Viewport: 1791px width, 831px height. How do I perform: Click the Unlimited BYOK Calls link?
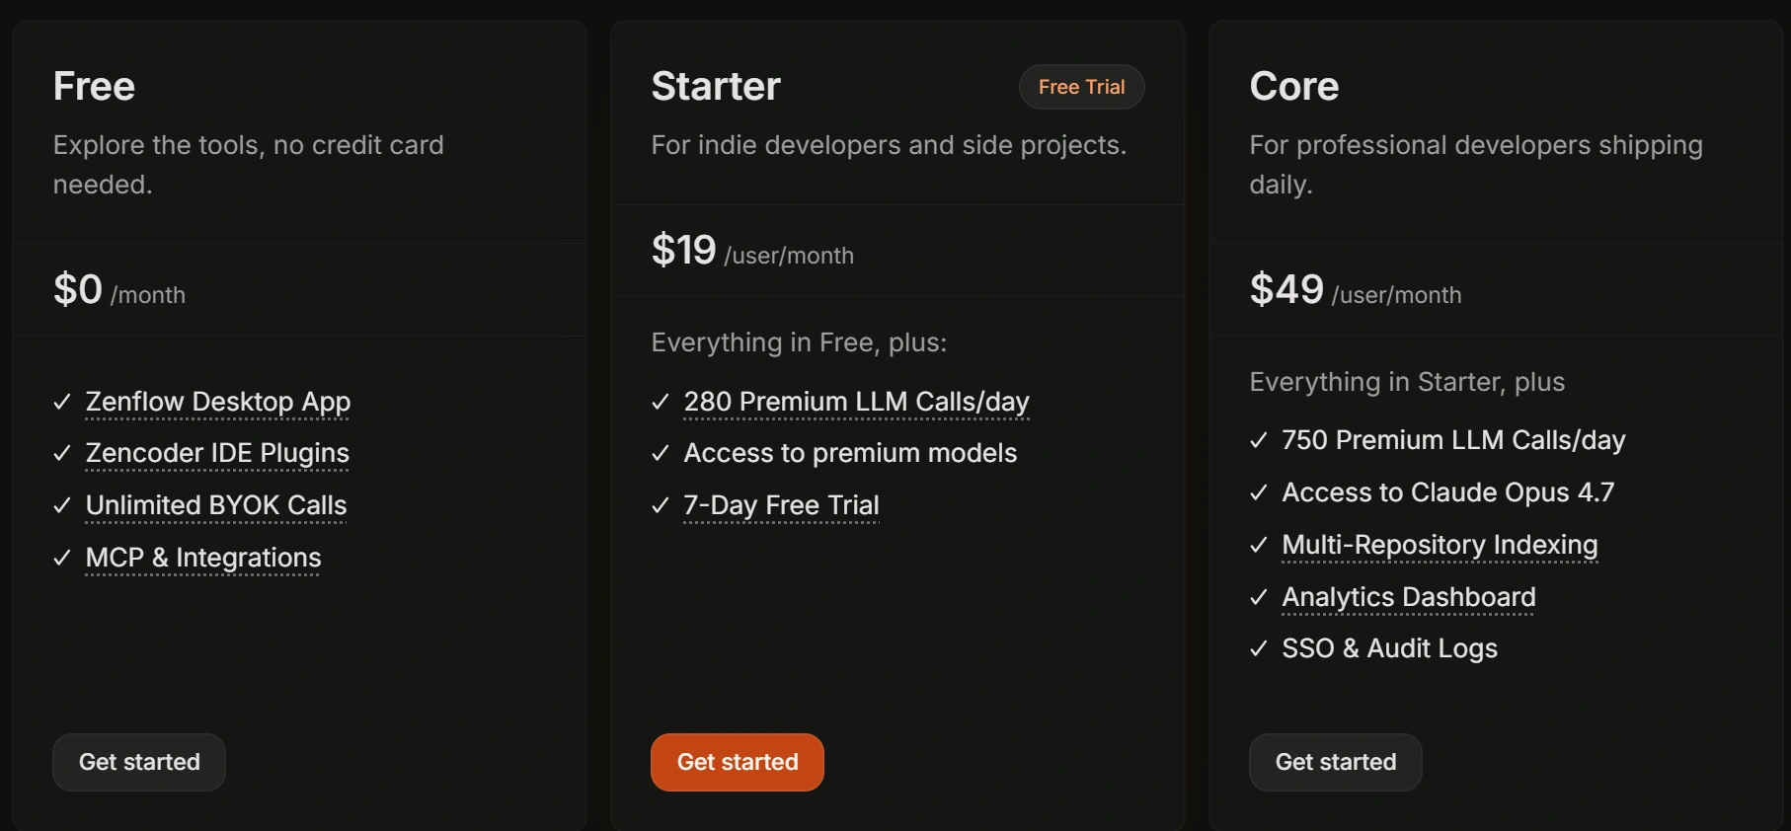tap(216, 505)
